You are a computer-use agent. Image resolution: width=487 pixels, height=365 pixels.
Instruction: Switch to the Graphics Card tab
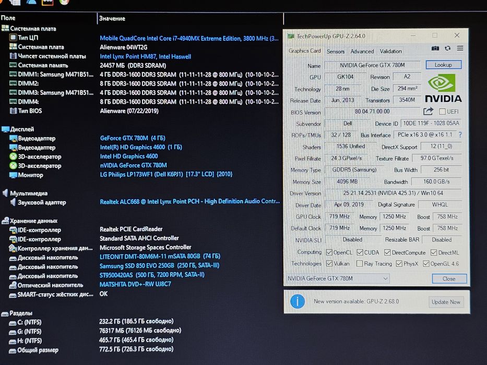[304, 51]
